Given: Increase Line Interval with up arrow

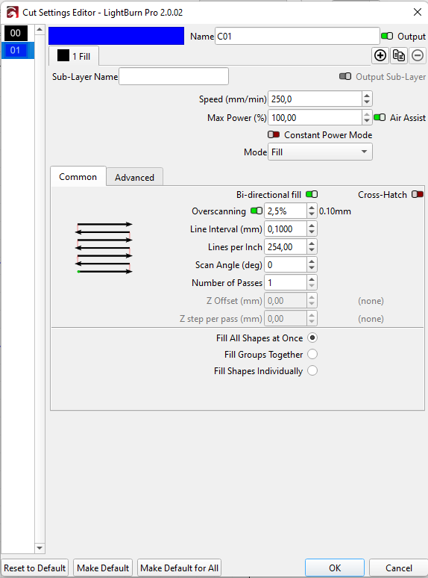Looking at the screenshot, I should pyautogui.click(x=312, y=226).
